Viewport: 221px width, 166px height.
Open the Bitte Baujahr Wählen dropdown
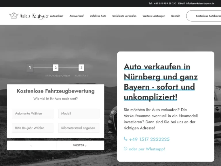point(33,128)
